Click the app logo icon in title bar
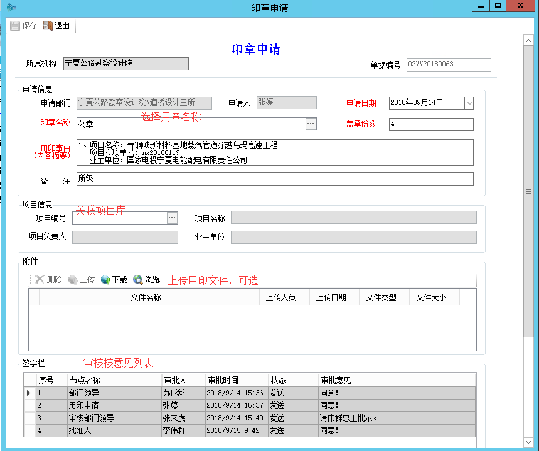The image size is (539, 451). pos(11,8)
